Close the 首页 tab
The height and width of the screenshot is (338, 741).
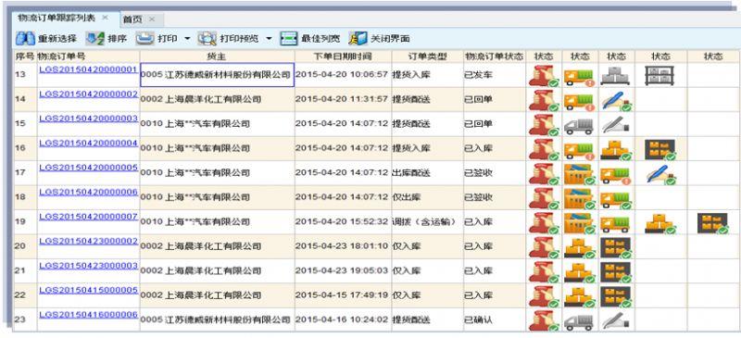tap(151, 19)
